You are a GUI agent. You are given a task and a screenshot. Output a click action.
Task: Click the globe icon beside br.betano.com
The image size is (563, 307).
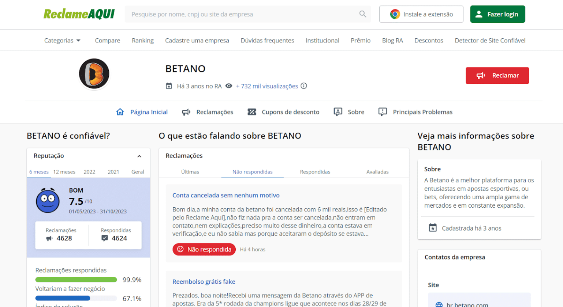tap(439, 305)
